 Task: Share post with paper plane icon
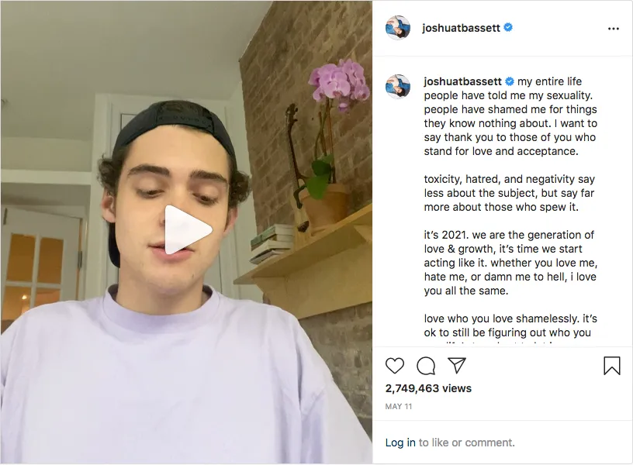[x=457, y=365]
